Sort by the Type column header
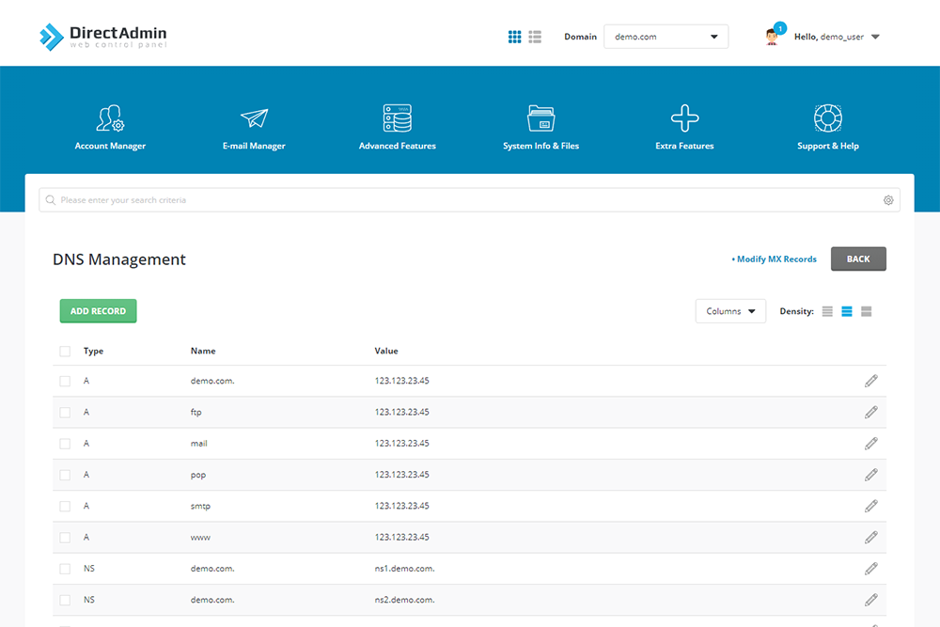 pos(93,352)
